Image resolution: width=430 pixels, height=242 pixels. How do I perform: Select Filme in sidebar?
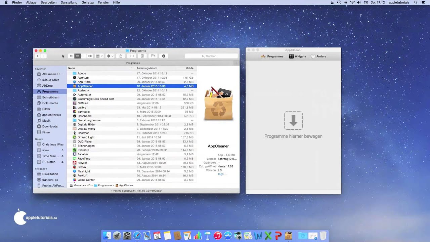[50, 132]
